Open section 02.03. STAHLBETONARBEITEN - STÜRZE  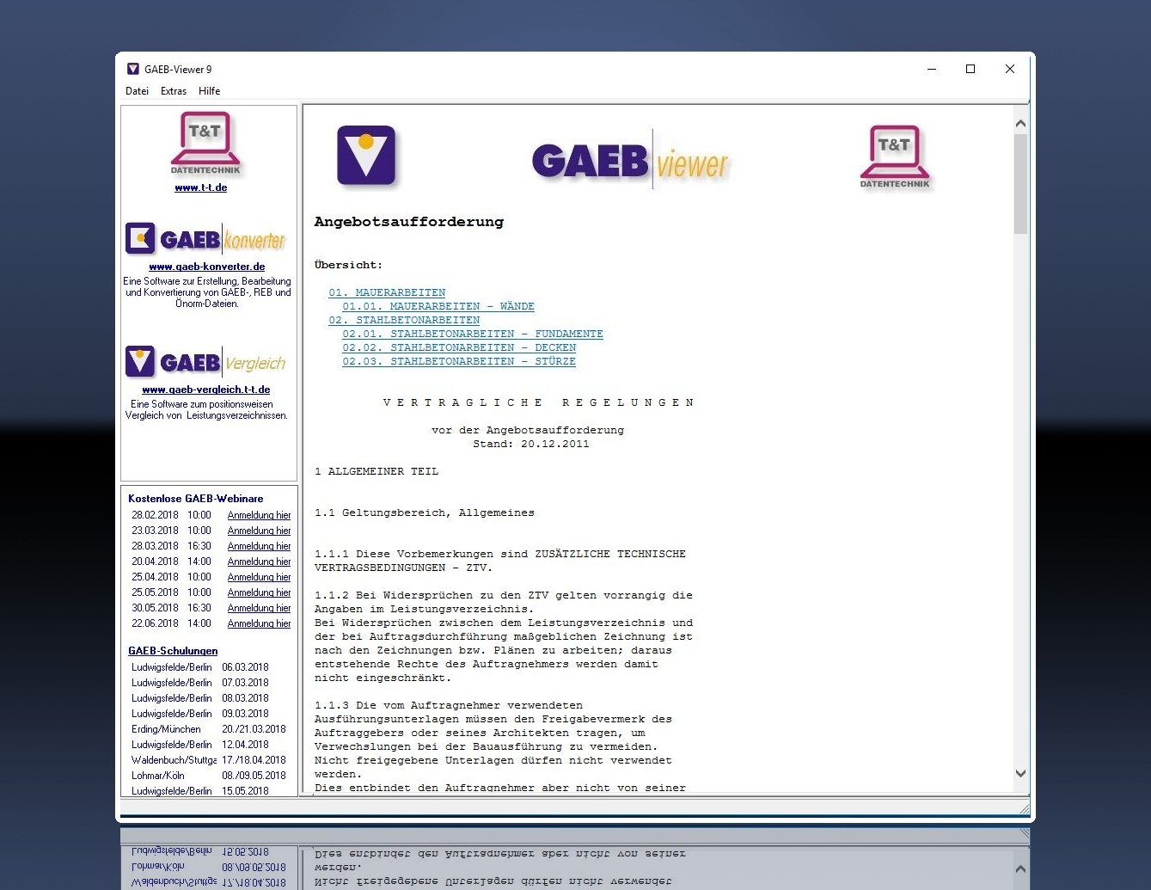459,361
